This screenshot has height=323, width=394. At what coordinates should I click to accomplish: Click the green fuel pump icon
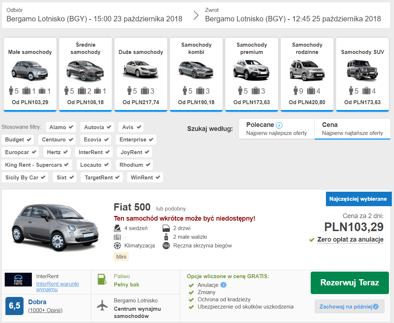pos(102,279)
